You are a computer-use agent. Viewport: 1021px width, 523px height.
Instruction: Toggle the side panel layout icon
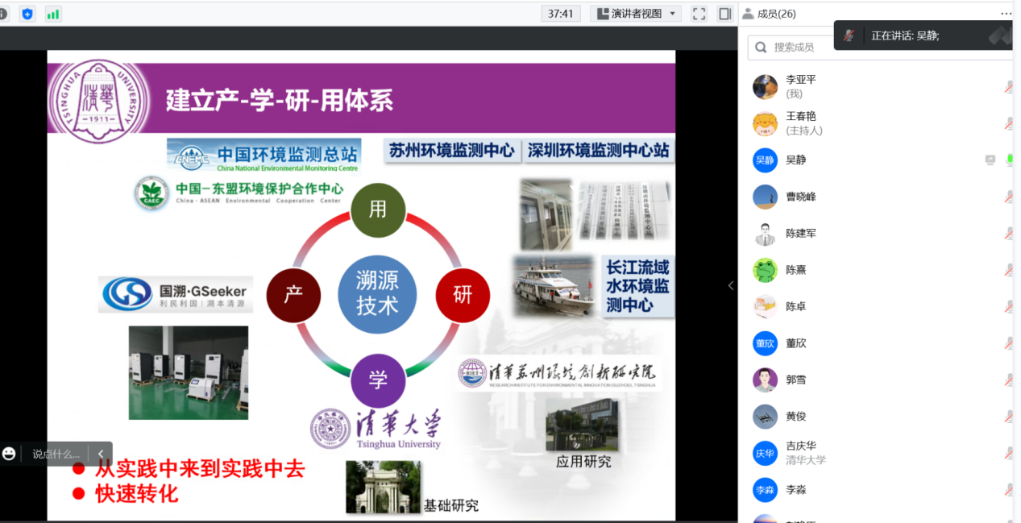tap(724, 14)
